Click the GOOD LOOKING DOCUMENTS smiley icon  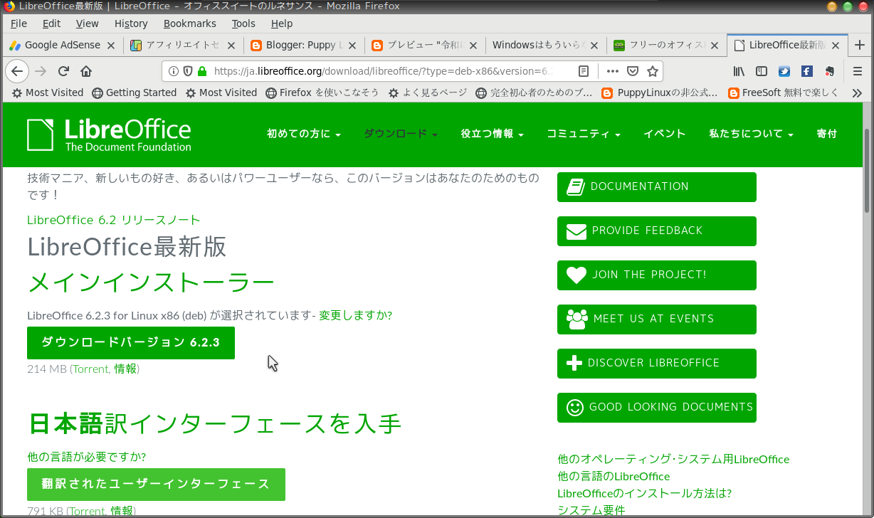(x=574, y=407)
